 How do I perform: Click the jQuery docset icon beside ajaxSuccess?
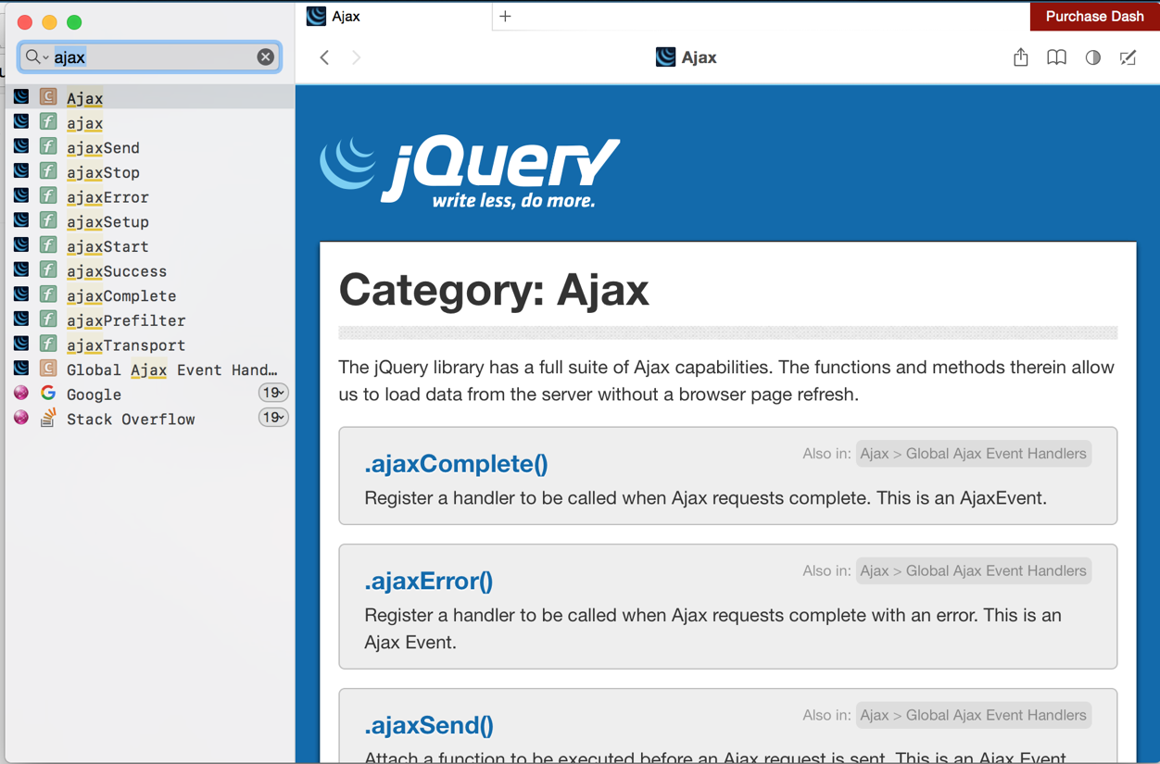point(21,269)
